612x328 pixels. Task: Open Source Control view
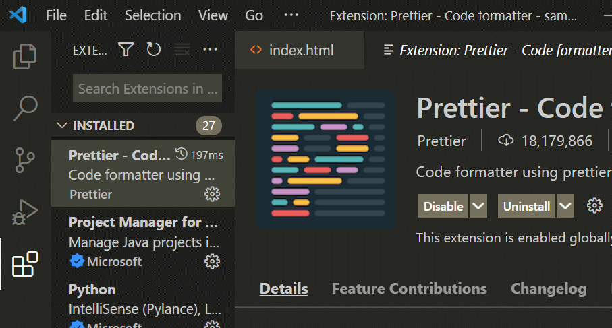click(x=25, y=160)
